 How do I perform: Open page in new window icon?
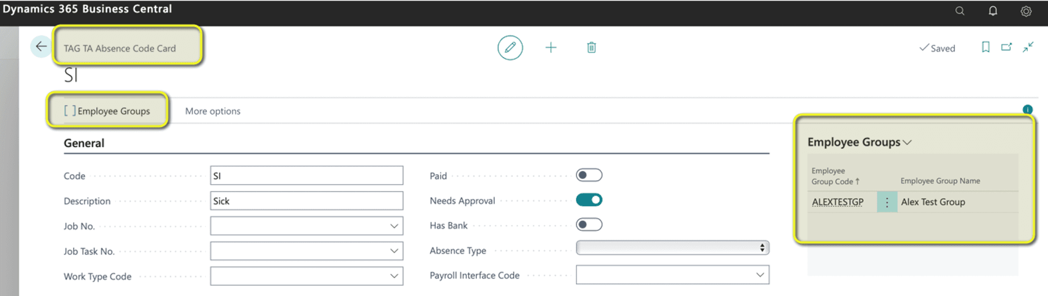[x=1006, y=47]
